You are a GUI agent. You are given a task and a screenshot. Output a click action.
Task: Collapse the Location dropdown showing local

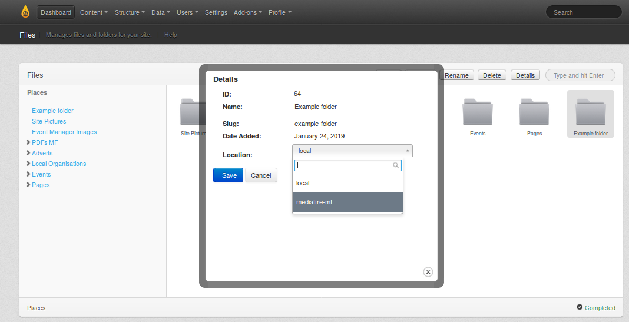coord(352,151)
